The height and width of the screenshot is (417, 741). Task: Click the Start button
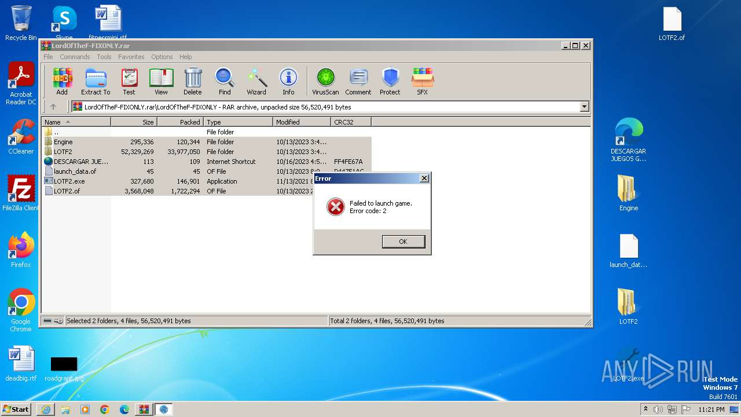click(16, 409)
